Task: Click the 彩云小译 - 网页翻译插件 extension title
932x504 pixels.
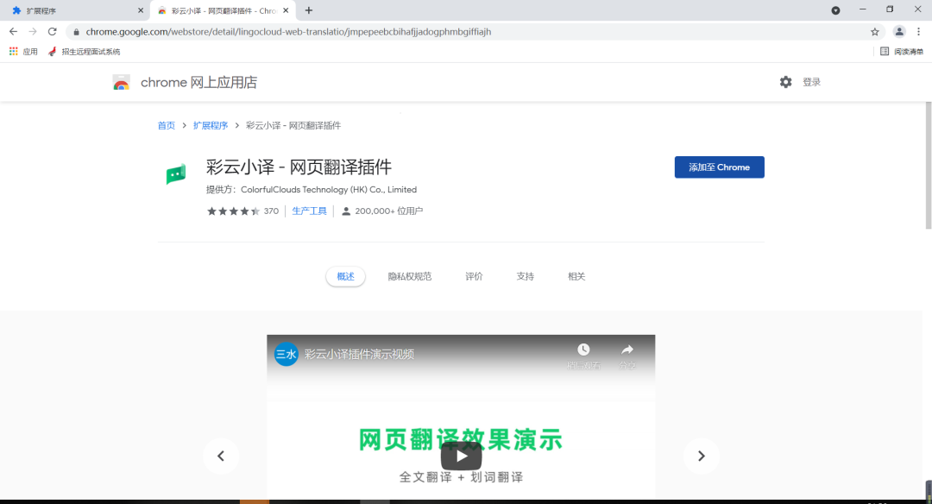Action: (x=299, y=167)
